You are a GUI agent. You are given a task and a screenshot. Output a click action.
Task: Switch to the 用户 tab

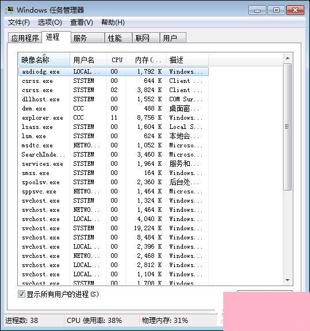click(173, 38)
